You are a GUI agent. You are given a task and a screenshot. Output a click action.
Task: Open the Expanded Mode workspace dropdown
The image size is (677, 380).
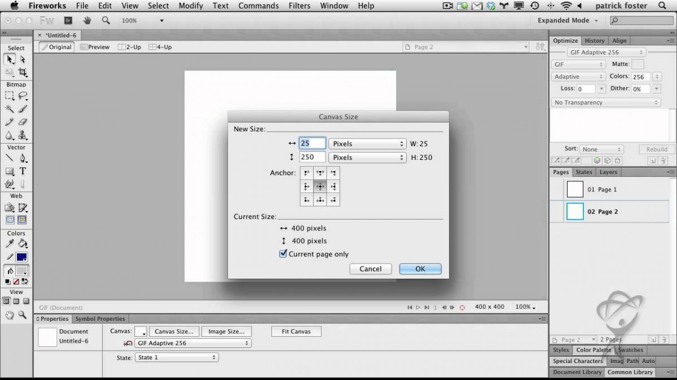[x=568, y=20]
